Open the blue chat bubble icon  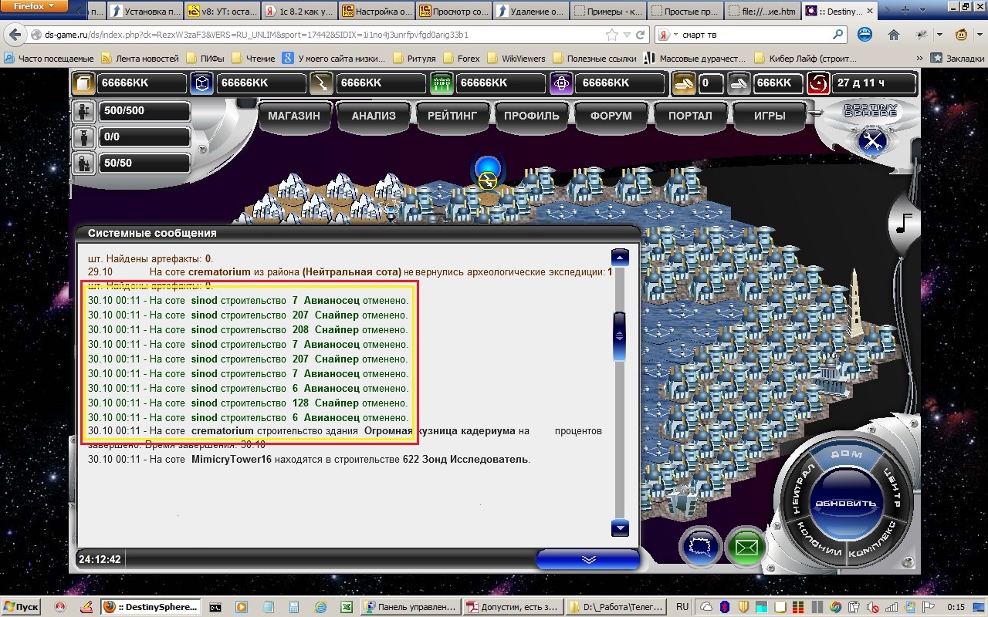[699, 548]
